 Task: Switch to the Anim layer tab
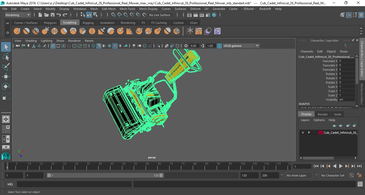pyautogui.click(x=337, y=114)
